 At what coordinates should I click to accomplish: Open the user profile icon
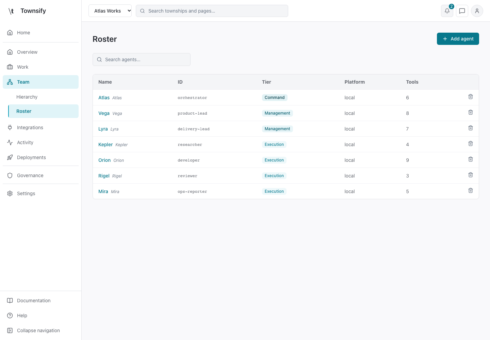[x=477, y=11]
